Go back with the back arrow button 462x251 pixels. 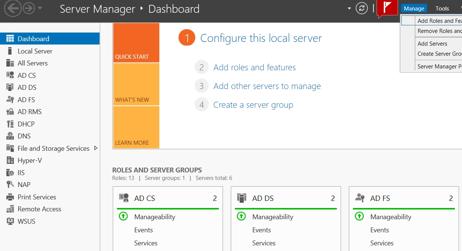point(13,8)
